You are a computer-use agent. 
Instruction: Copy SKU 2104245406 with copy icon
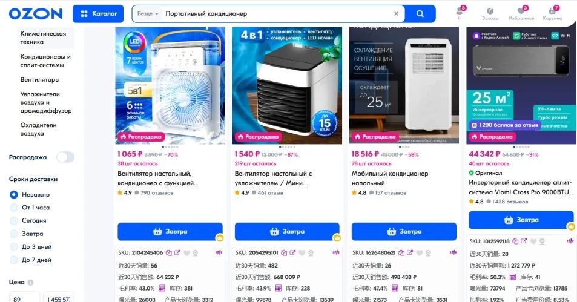[x=168, y=253]
